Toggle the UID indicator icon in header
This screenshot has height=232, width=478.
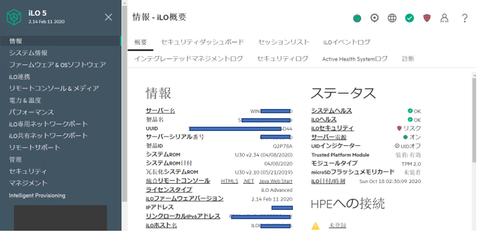coord(374,18)
